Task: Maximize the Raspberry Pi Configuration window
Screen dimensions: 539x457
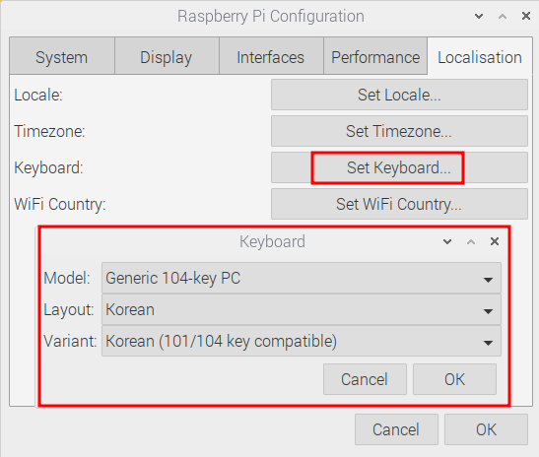Action: point(503,16)
